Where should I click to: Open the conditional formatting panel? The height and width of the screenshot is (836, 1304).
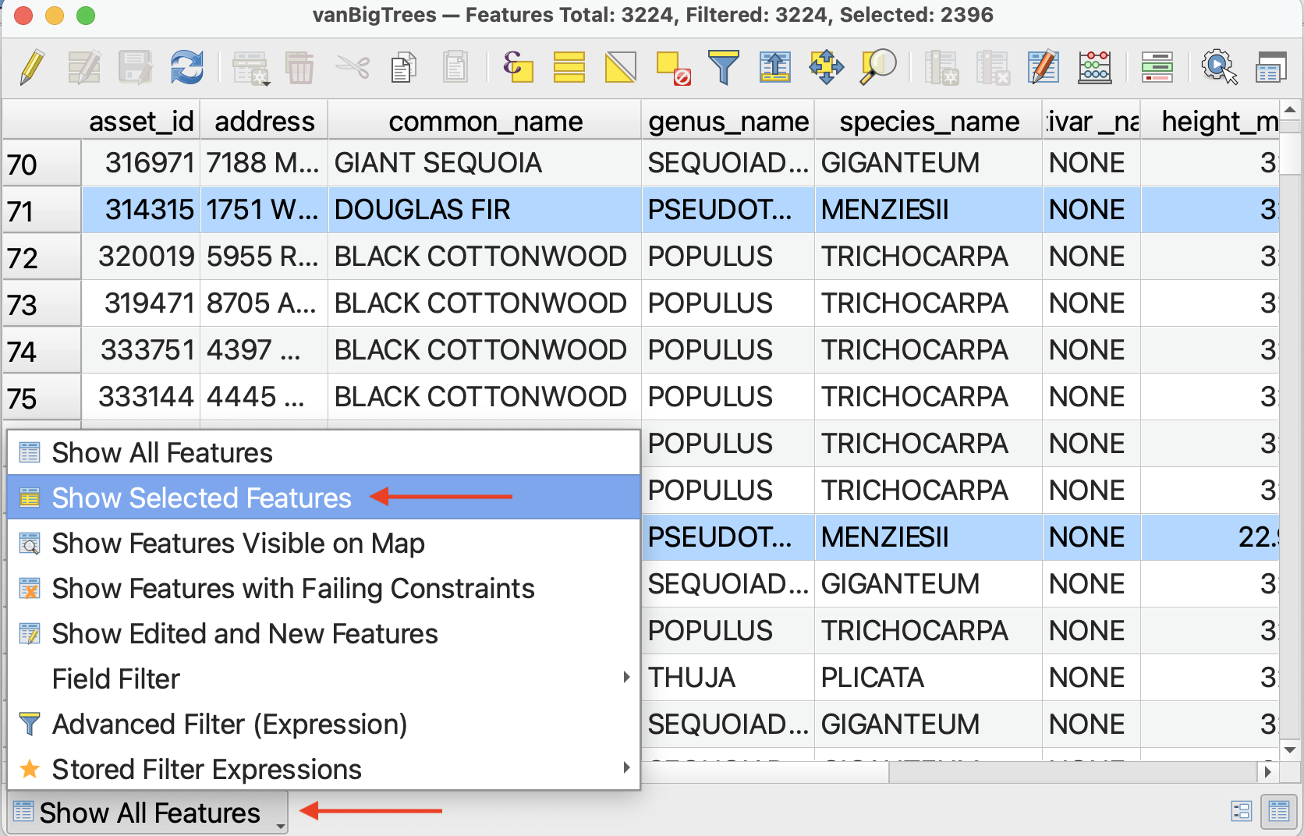click(x=1157, y=67)
